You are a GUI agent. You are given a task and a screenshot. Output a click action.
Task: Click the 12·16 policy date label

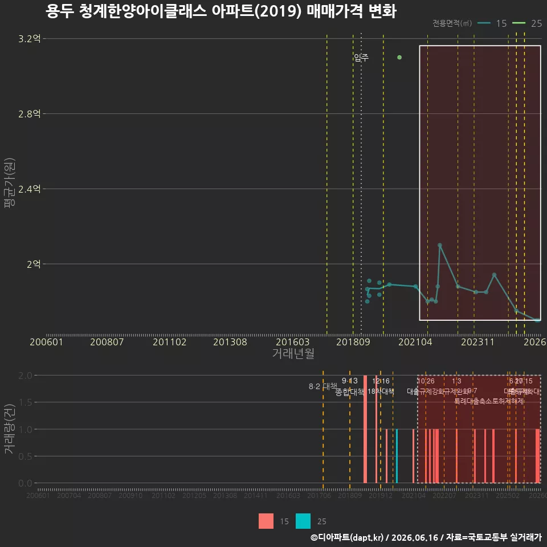pos(381,381)
